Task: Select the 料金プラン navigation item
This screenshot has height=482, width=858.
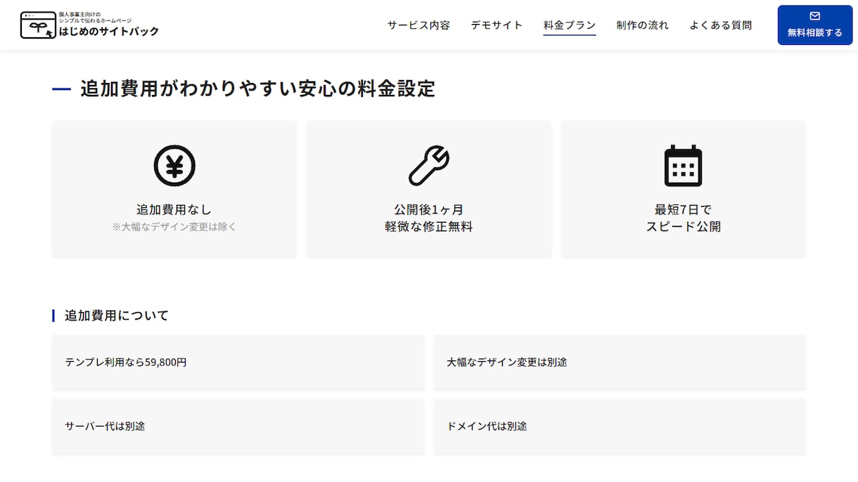Action: 570,25
